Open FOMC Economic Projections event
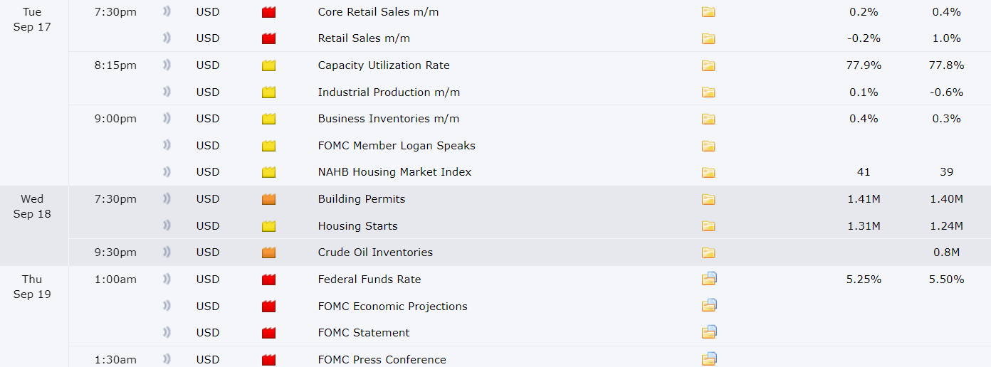 (x=393, y=307)
